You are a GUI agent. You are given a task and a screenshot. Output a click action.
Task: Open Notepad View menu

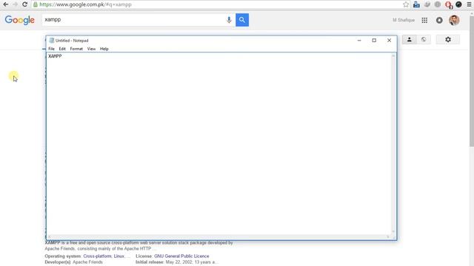[x=91, y=49]
